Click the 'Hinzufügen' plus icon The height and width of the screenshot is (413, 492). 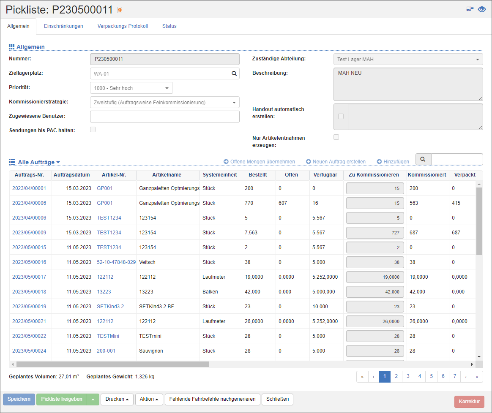379,162
